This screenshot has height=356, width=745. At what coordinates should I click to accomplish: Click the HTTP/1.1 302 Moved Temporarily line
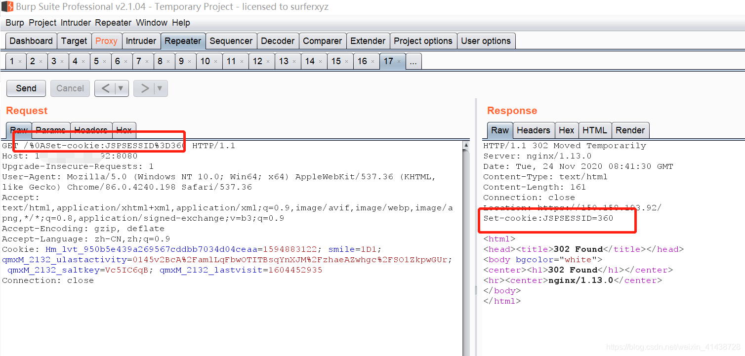[x=565, y=146]
